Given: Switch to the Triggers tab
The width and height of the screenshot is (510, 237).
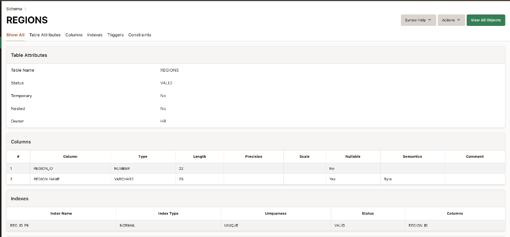Looking at the screenshot, I should tap(116, 35).
